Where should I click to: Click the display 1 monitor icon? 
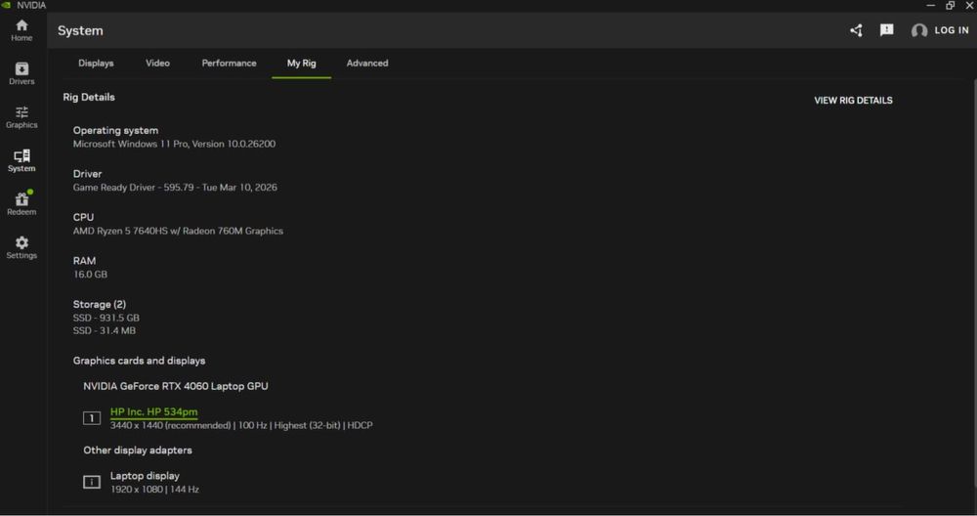(x=92, y=417)
